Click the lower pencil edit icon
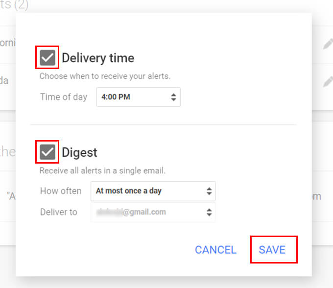 [x=328, y=81]
